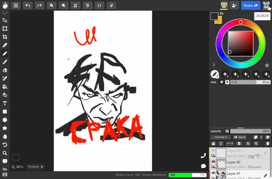
Task: Select the comment tool in left toolbar
Action: click(5, 161)
